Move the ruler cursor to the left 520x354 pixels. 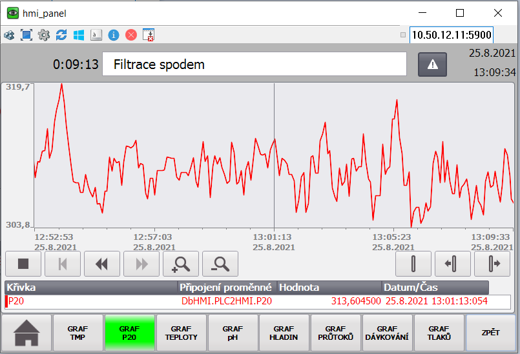[453, 264]
